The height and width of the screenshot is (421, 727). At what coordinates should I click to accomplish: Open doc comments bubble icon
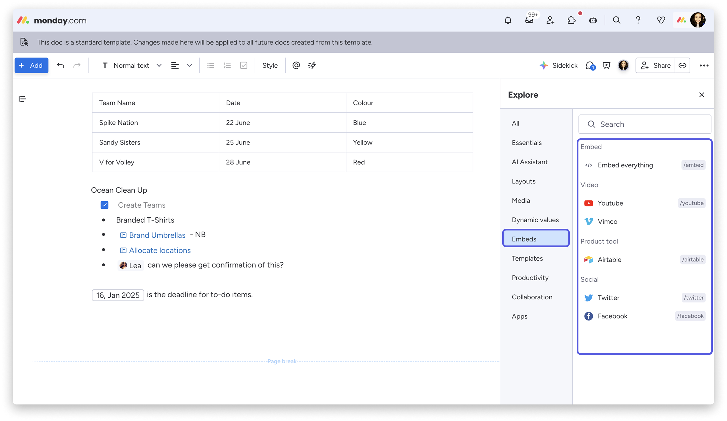[590, 66]
